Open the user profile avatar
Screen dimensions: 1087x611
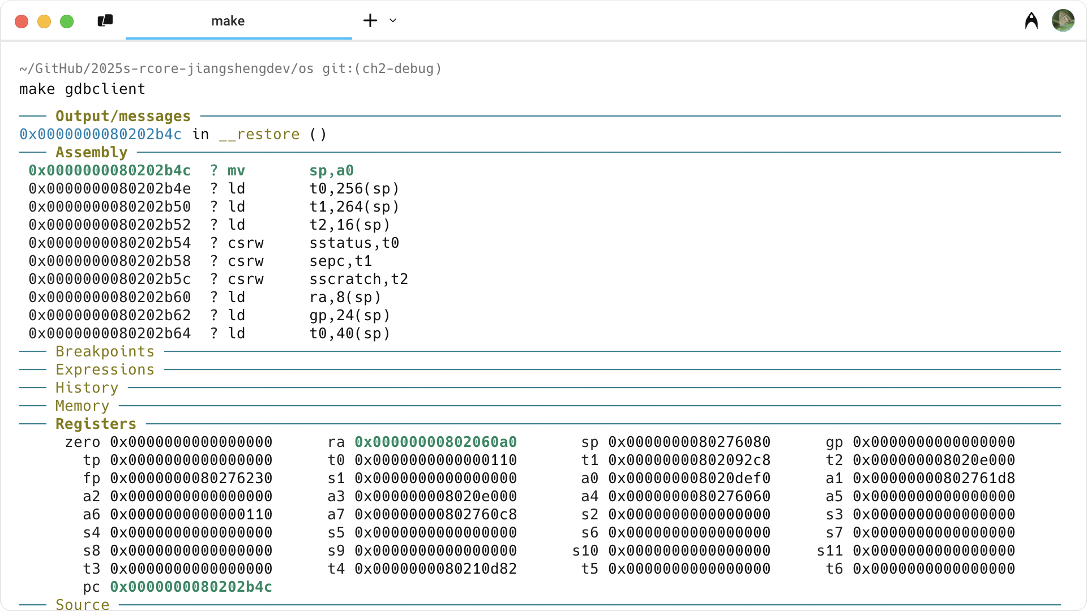tap(1063, 21)
